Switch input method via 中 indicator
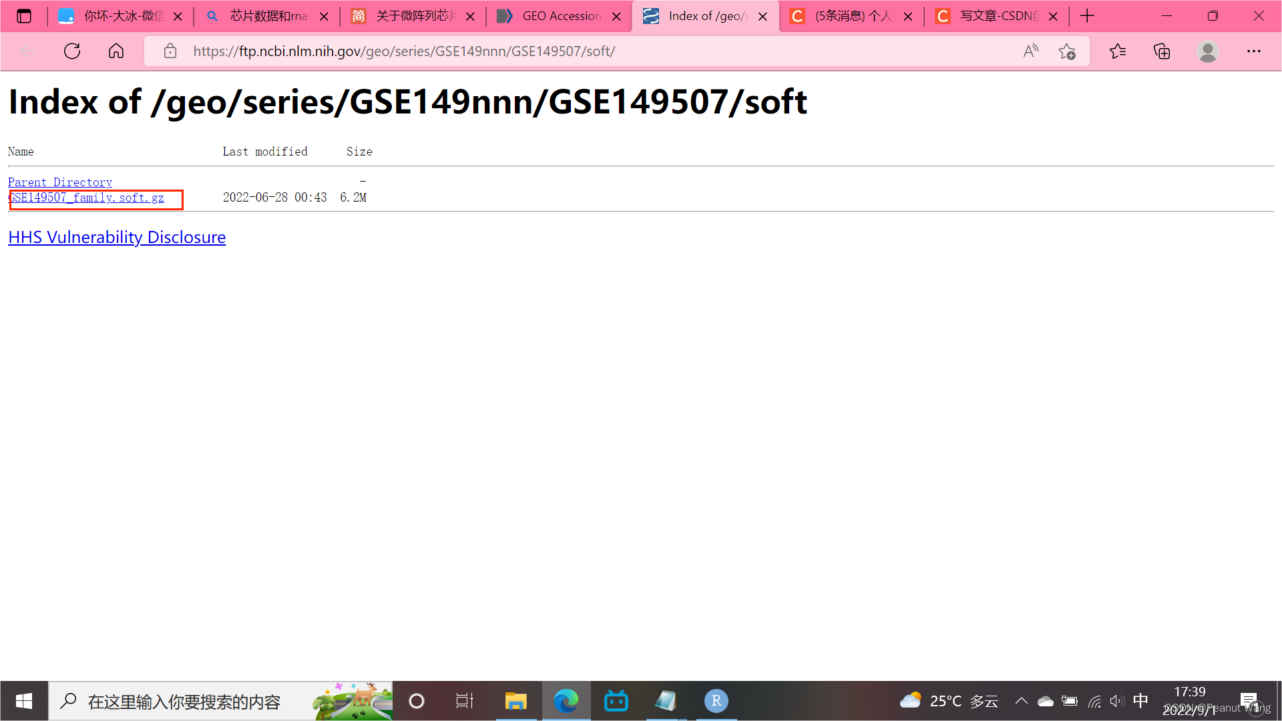The height and width of the screenshot is (721, 1282). click(x=1140, y=701)
